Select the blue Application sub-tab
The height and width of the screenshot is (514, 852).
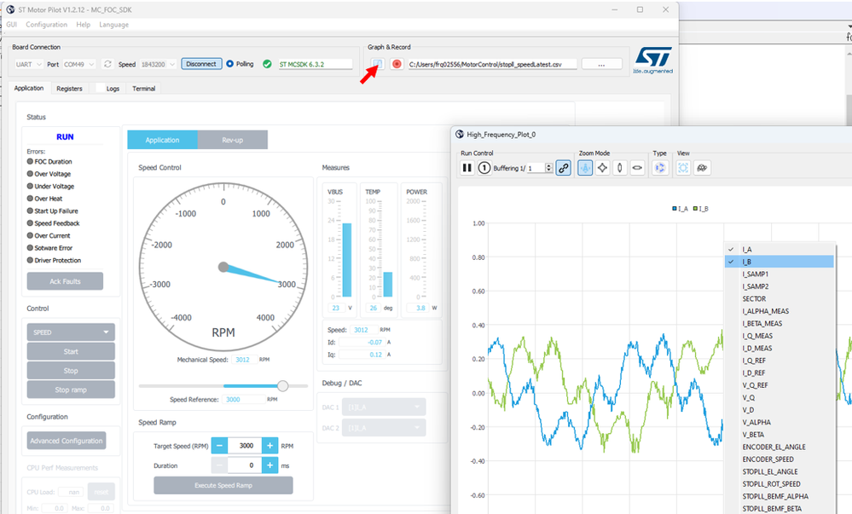pos(162,140)
